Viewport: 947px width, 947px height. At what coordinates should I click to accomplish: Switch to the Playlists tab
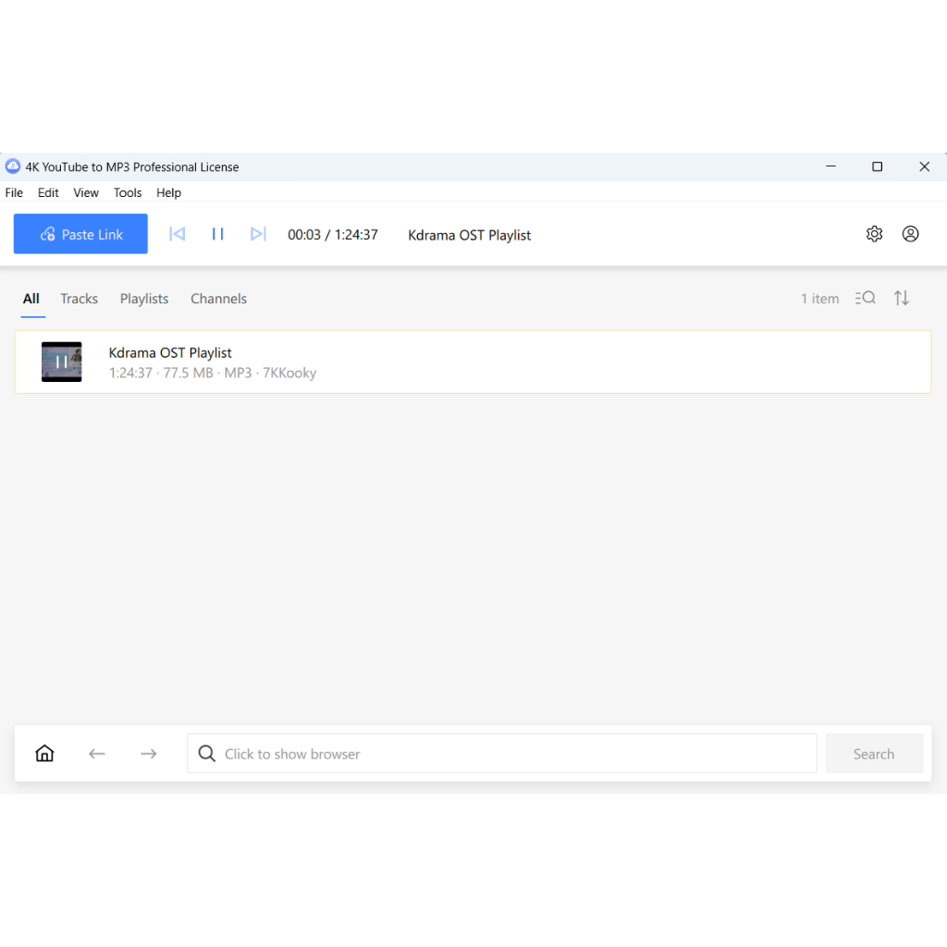pyautogui.click(x=143, y=299)
